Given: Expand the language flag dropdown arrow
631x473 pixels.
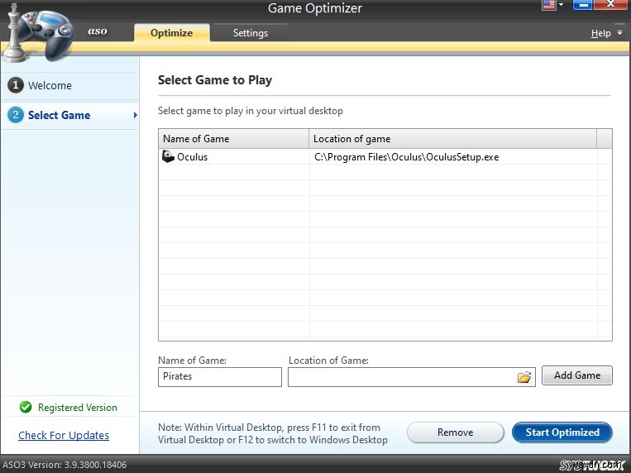Looking at the screenshot, I should pyautogui.click(x=561, y=5).
